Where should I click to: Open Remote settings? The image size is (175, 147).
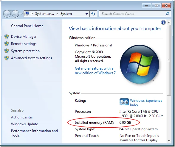click(x=24, y=44)
